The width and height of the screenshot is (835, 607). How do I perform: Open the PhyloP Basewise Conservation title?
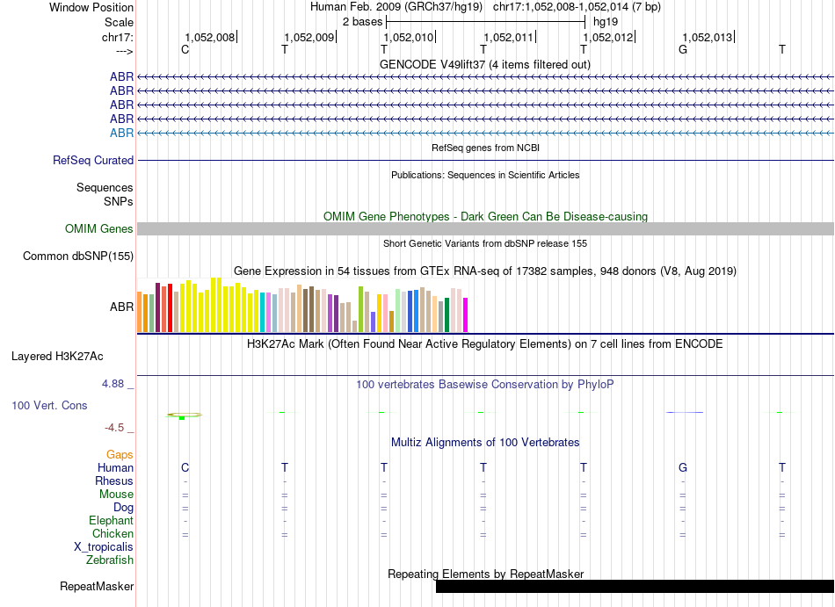(485, 385)
